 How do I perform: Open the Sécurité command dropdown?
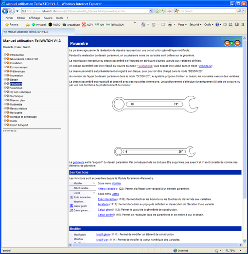(195, 25)
